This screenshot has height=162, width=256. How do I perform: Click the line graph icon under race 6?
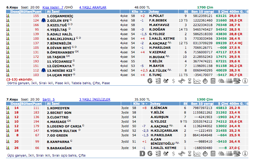[x=197, y=81]
